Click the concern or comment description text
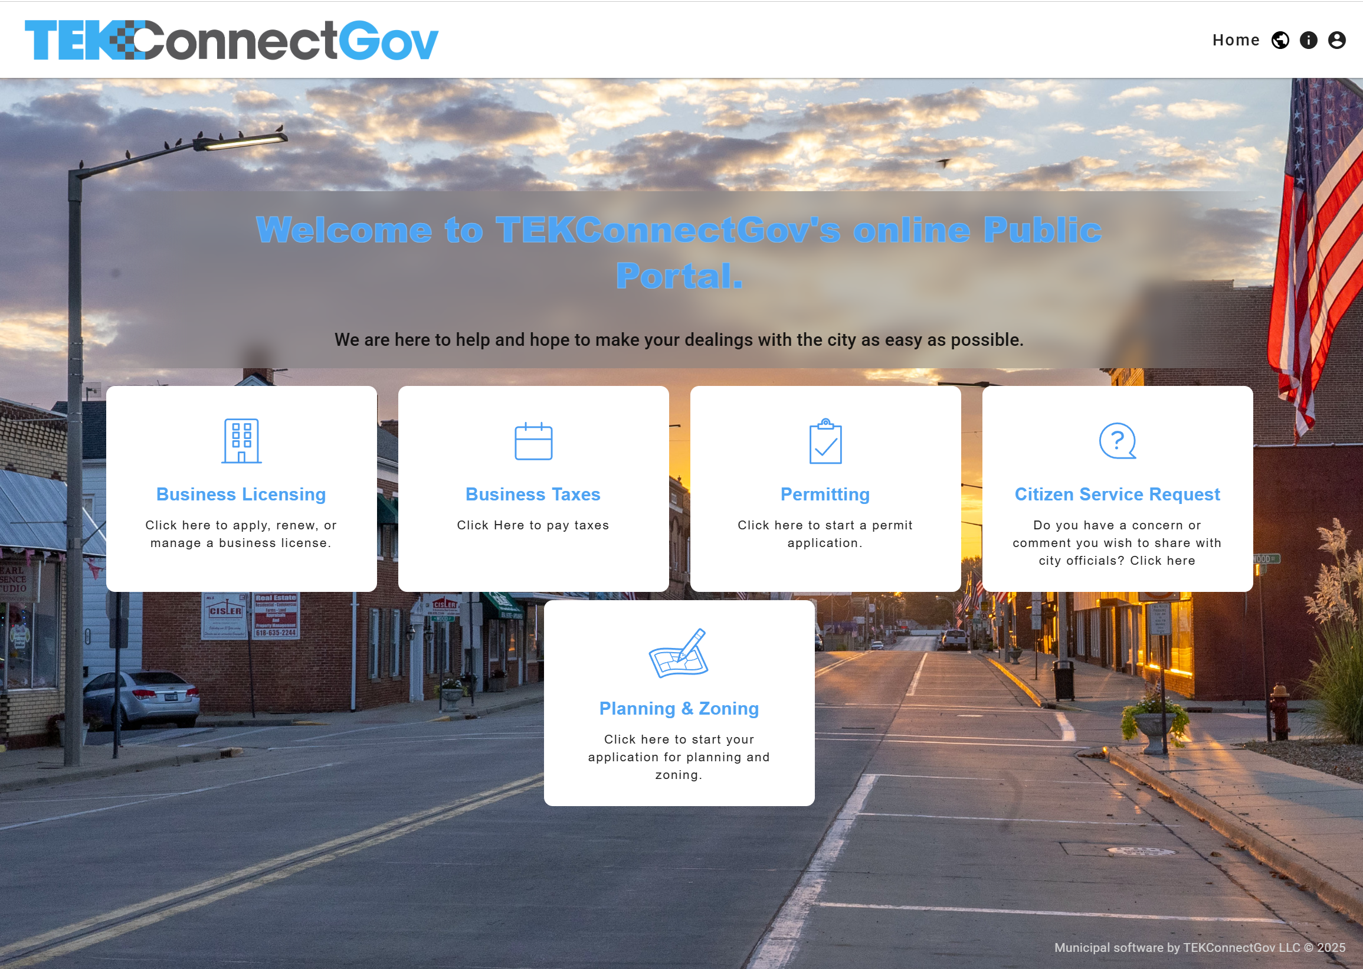The width and height of the screenshot is (1363, 969). (x=1117, y=542)
